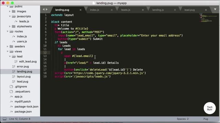This screenshot has height=123, width=220.
Task: Open the Pug syntax selector
Action: pos(206,119)
